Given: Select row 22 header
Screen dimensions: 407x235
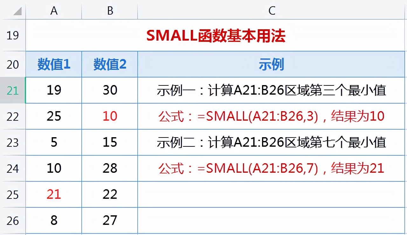Looking at the screenshot, I should tap(13, 117).
